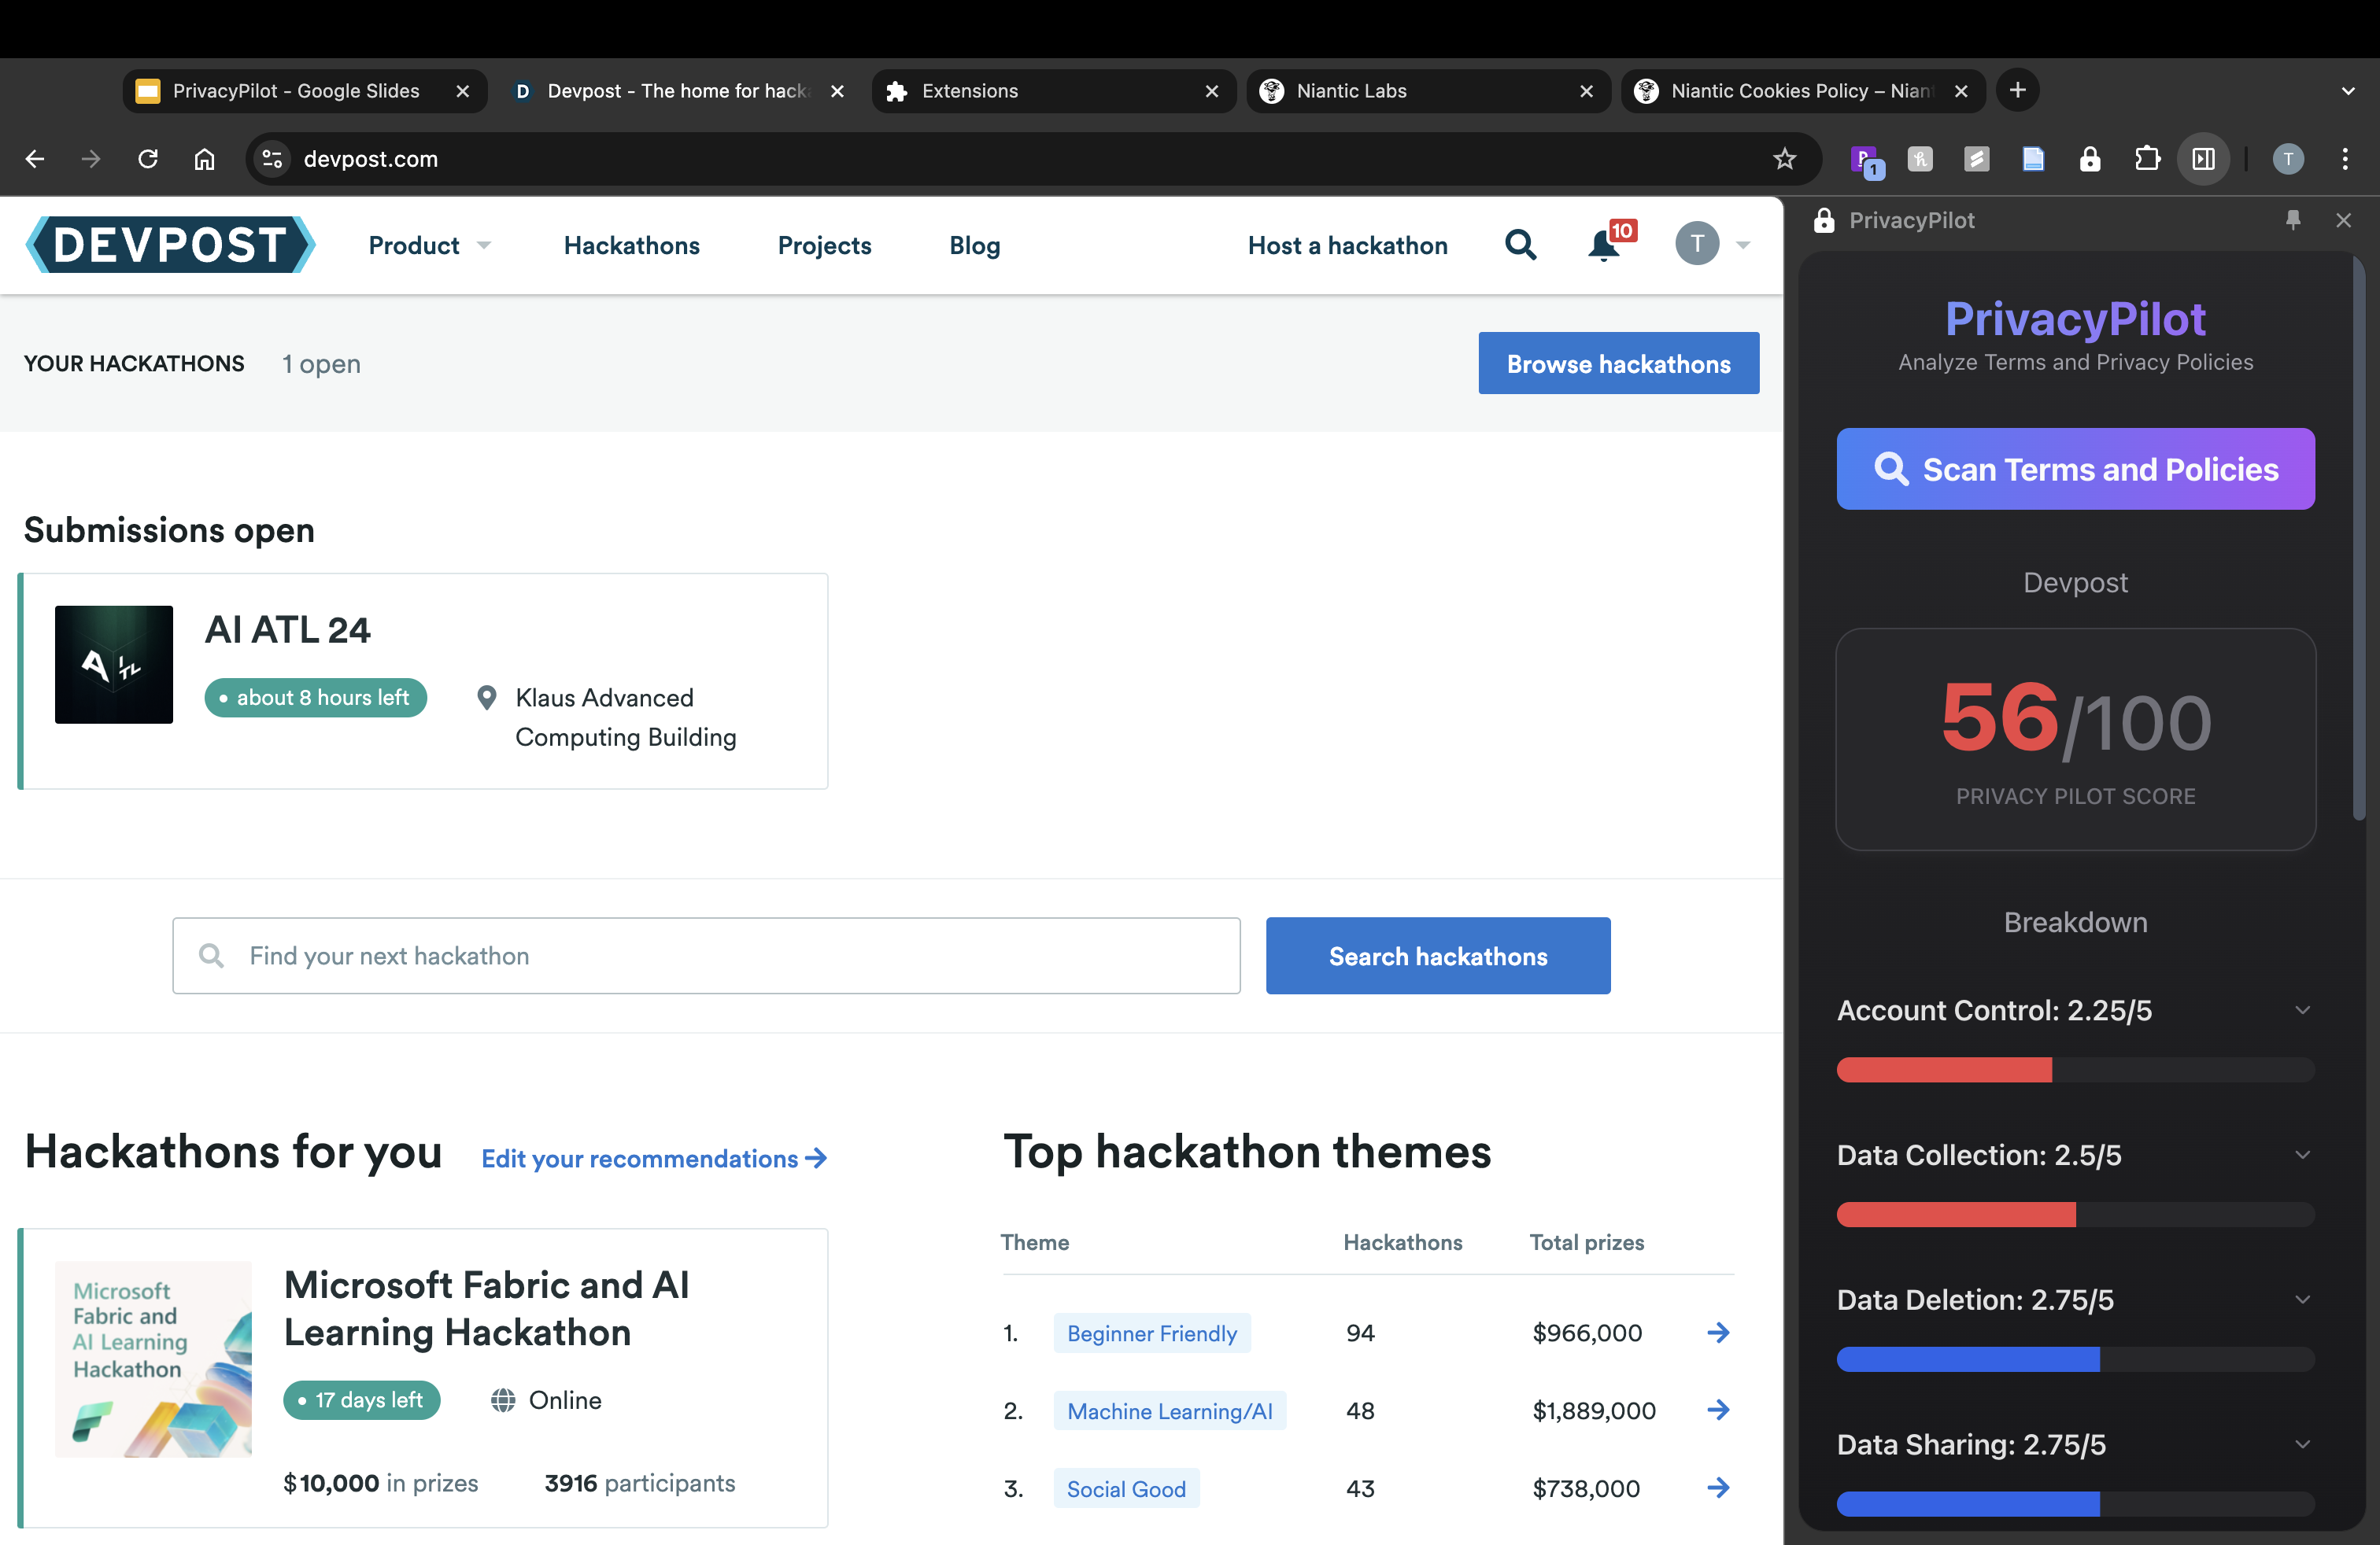Screen dimensions: 2380x1545
Task: Expand the Data Deletion section
Action: (2302, 1299)
